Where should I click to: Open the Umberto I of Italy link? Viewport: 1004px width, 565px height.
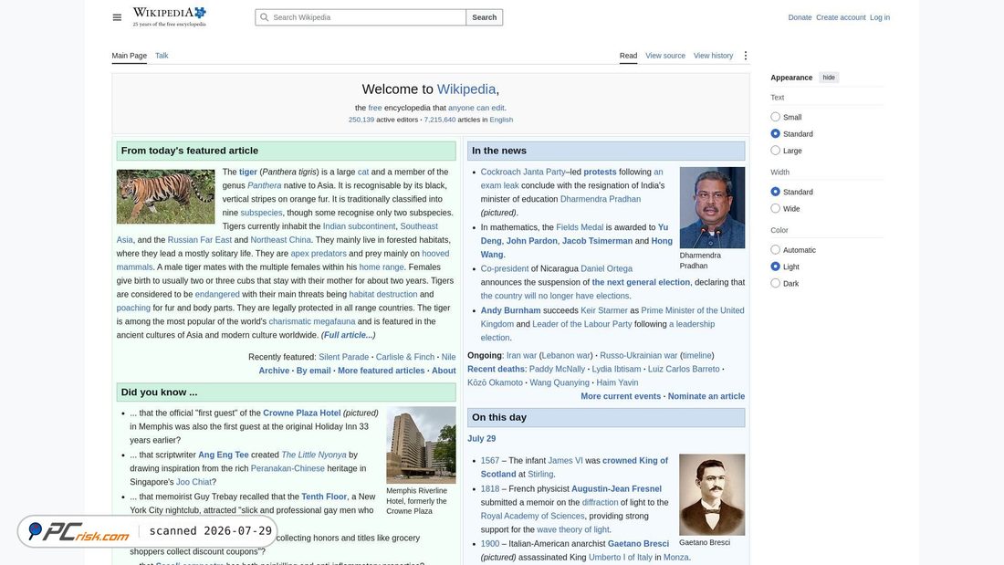pyautogui.click(x=621, y=557)
